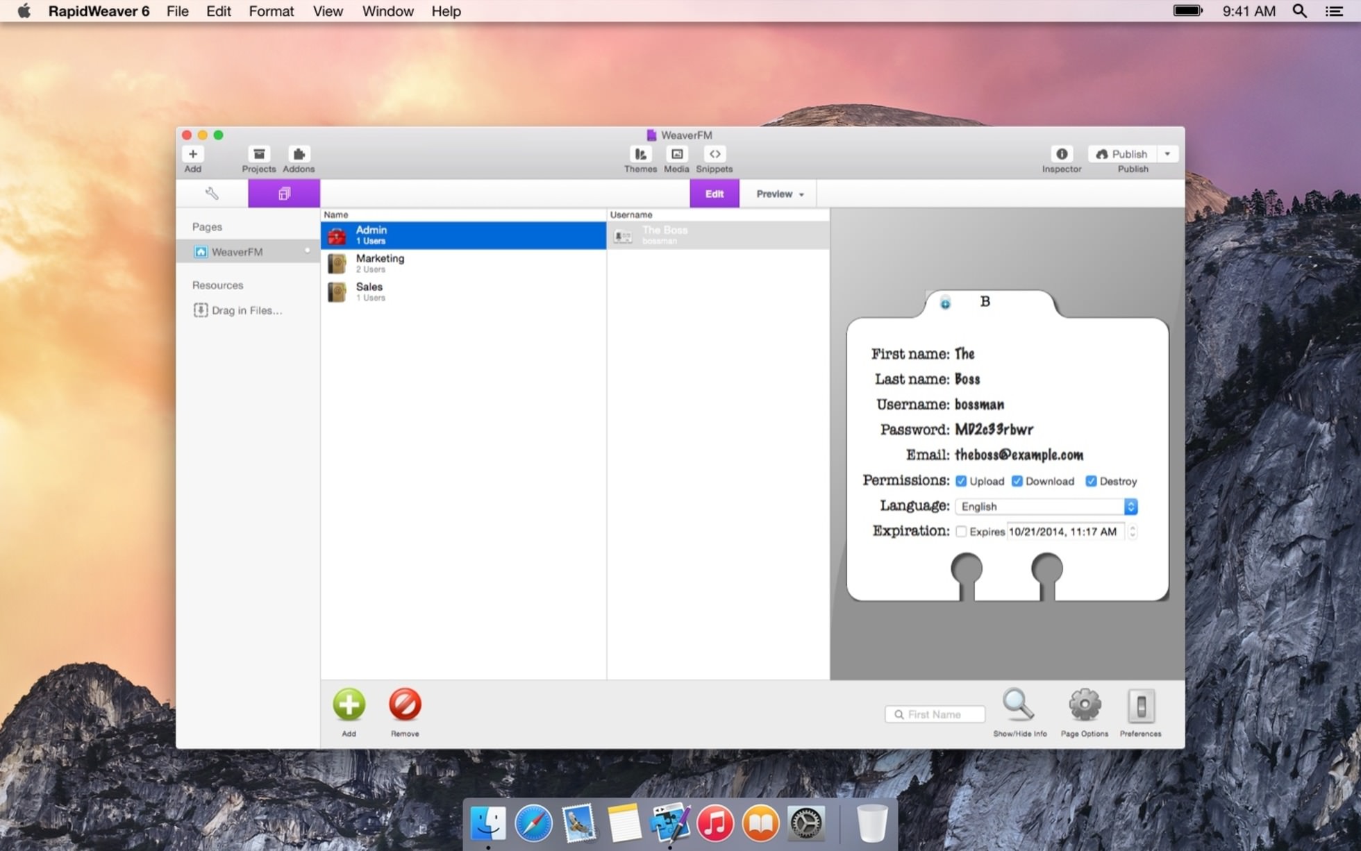The height and width of the screenshot is (851, 1361).
Task: Edit the Password field
Action: (x=994, y=430)
